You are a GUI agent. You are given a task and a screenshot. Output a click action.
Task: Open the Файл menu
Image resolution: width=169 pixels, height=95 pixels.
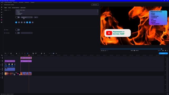point(2,2)
